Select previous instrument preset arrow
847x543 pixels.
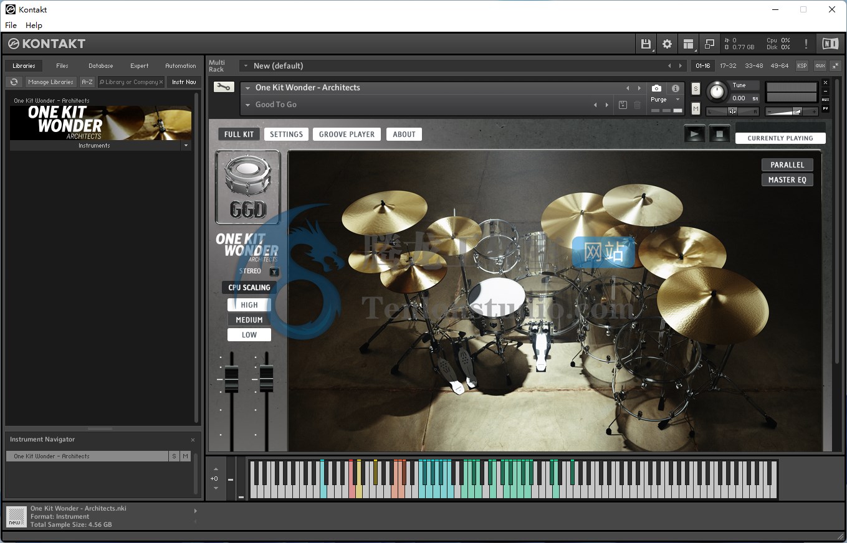pos(628,88)
